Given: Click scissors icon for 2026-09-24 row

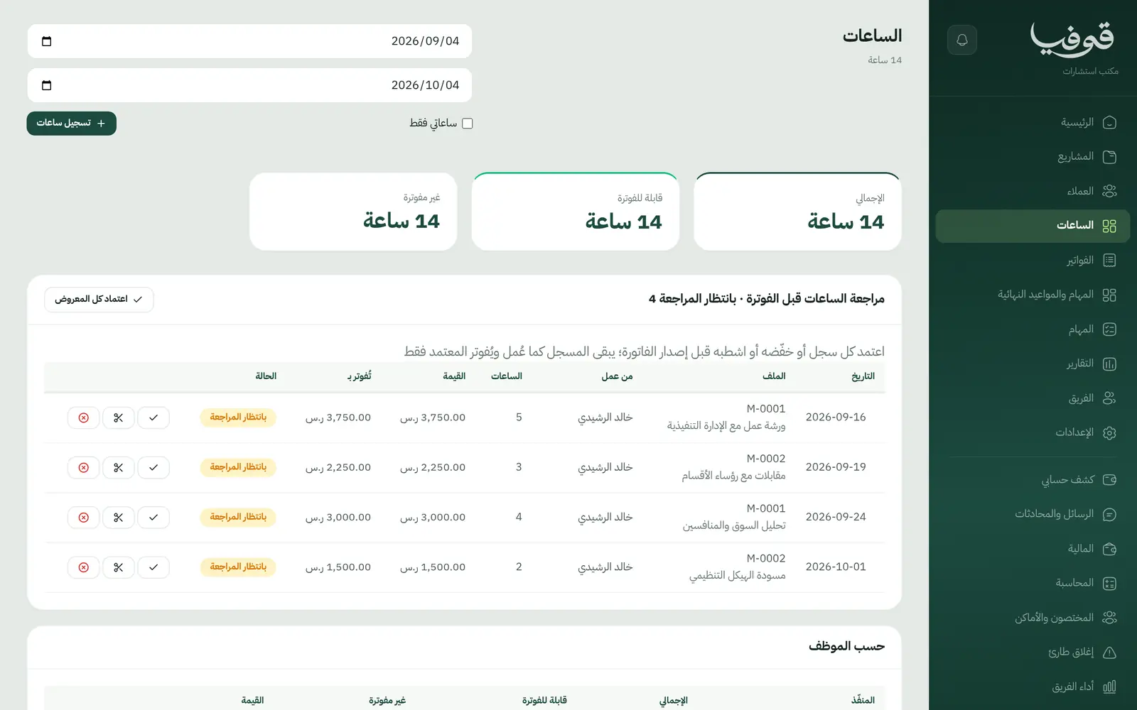Looking at the screenshot, I should coord(119,517).
